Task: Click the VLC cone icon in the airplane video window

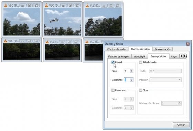Action: click(x=47, y=5)
